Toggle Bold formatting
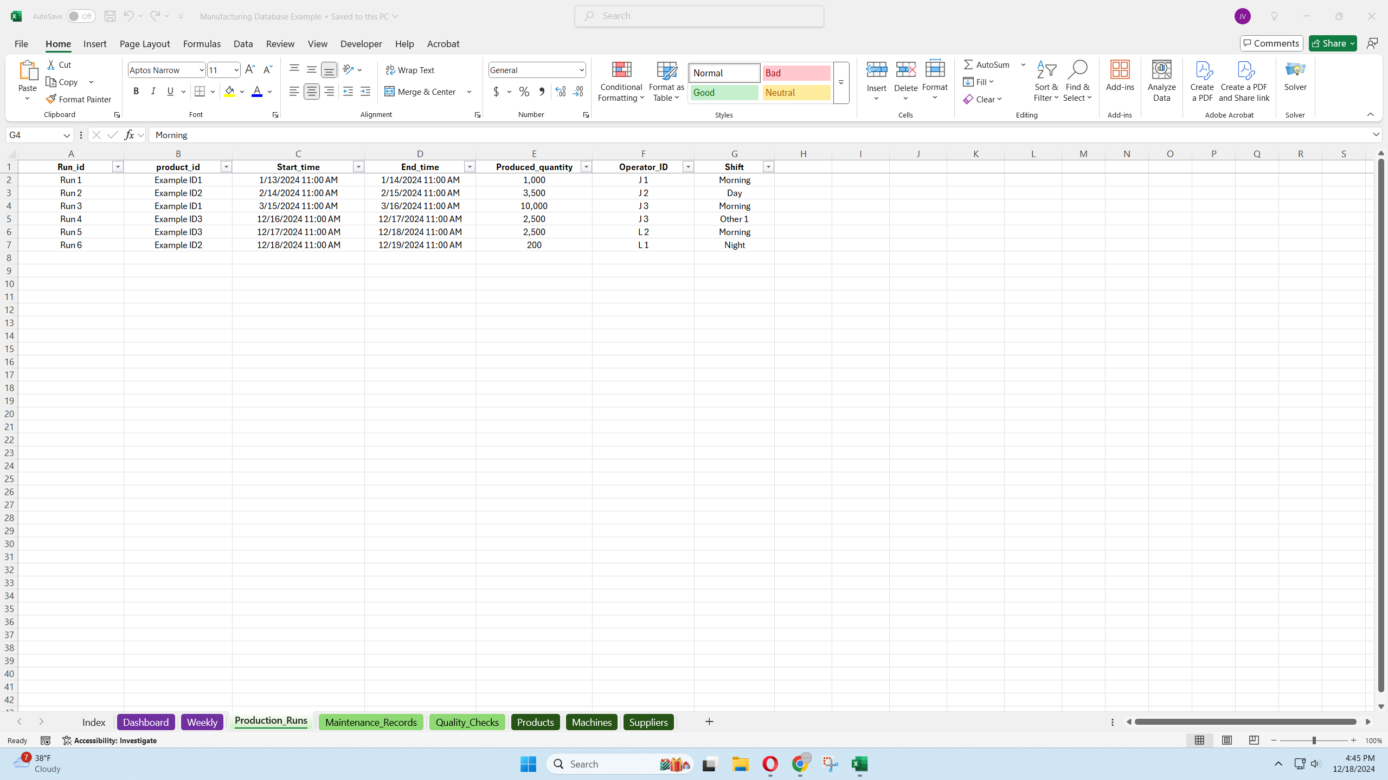This screenshot has height=780, width=1388. click(136, 92)
